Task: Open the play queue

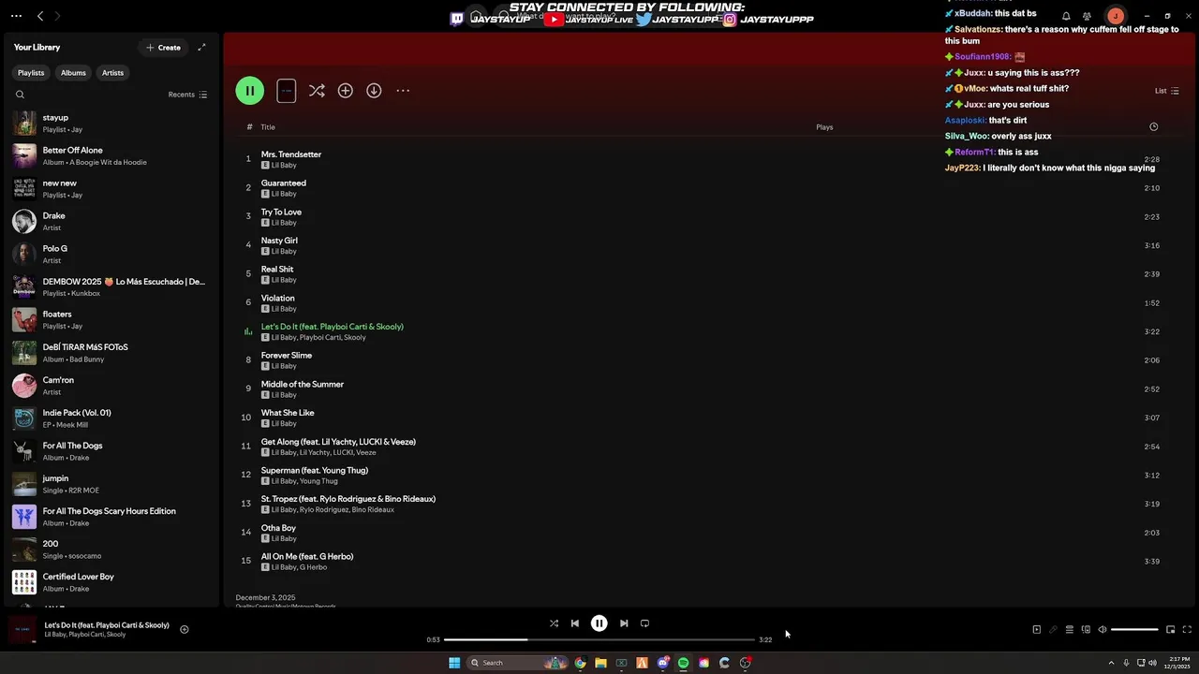Action: (x=1069, y=630)
